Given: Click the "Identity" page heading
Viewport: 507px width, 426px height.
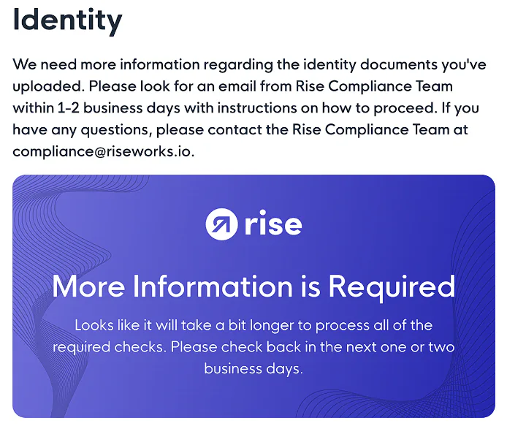Looking at the screenshot, I should 67,20.
